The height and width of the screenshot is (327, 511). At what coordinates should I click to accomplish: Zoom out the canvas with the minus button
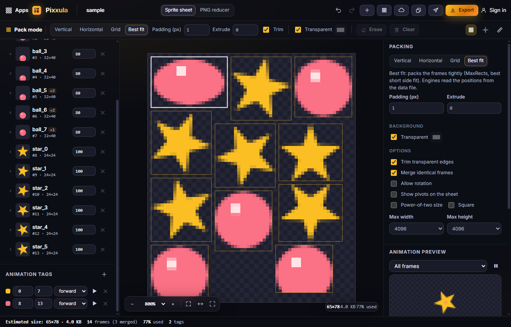132,304
